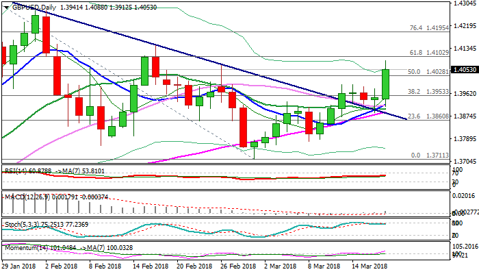Select the 0.0 Fibonacci label 1.37113

[430, 155]
